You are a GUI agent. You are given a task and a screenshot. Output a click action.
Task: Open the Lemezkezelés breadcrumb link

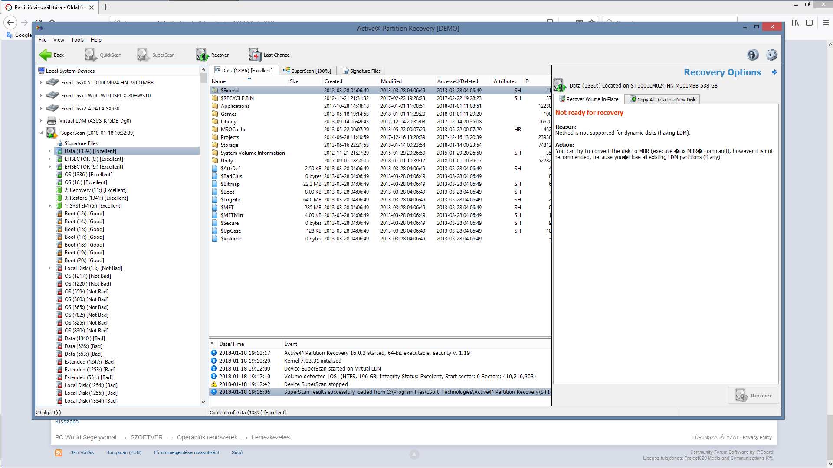[x=271, y=438]
